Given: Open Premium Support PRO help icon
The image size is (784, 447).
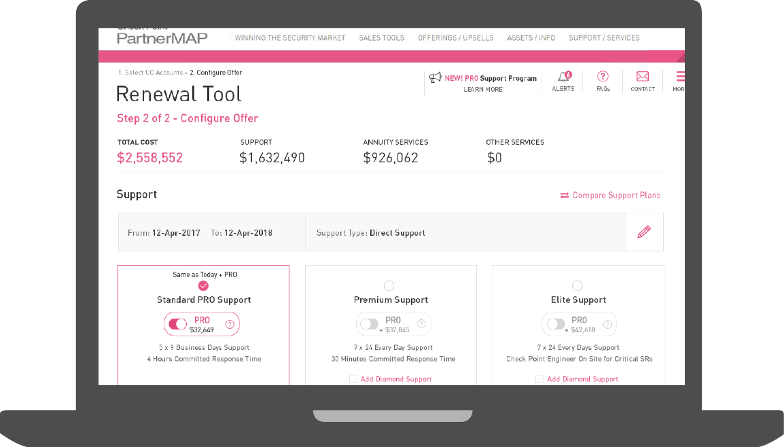Looking at the screenshot, I should point(421,324).
